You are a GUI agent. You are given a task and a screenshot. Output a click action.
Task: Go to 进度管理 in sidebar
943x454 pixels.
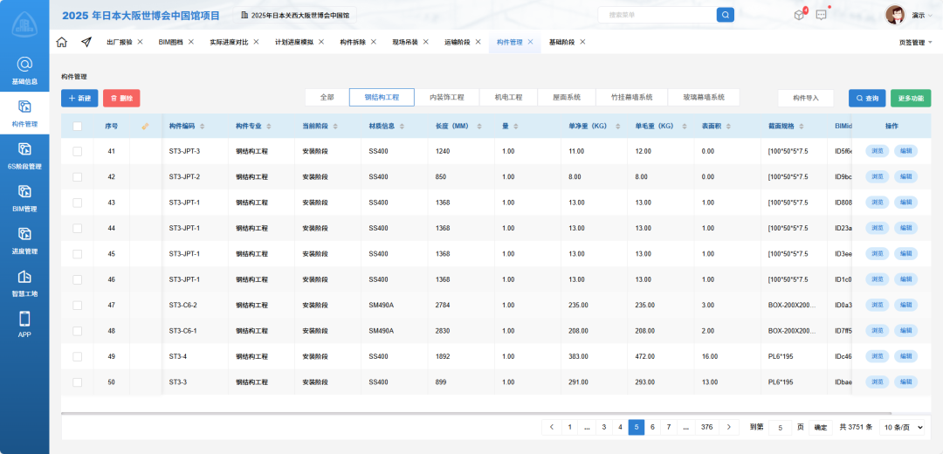point(24,239)
